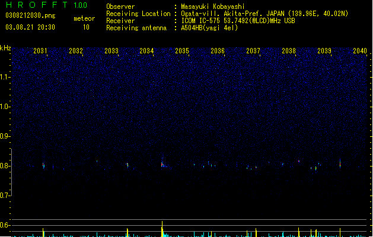373x237 pixels.
Task: Click the 2037 time axis label
Action: click(253, 51)
